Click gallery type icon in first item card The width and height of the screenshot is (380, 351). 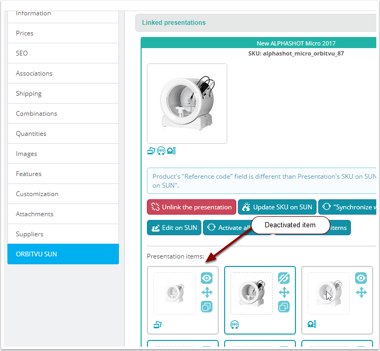tap(157, 325)
